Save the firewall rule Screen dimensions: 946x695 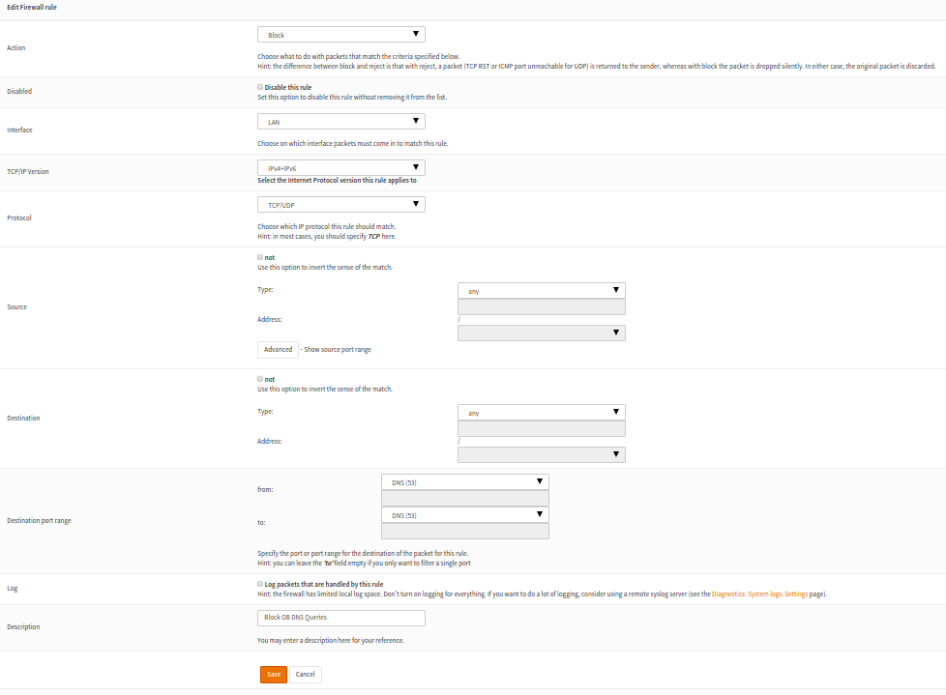[273, 674]
